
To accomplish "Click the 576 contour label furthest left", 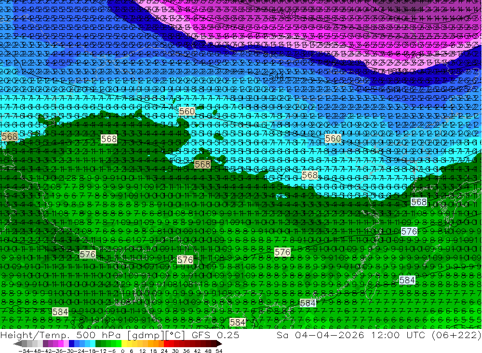I will [x=88, y=254].
